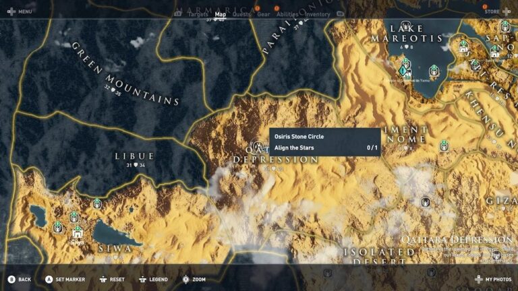This screenshot has height=291, width=518.
Task: Open My Photos
Action: tap(494, 280)
